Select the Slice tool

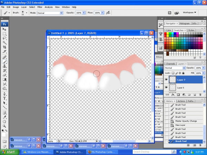point(4,52)
